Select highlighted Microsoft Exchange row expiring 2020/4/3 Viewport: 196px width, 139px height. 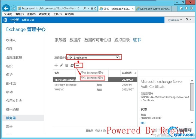tap(95, 80)
